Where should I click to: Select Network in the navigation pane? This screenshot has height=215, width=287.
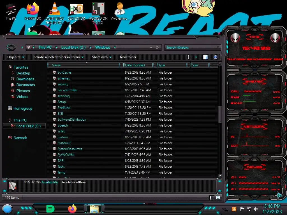20,138
